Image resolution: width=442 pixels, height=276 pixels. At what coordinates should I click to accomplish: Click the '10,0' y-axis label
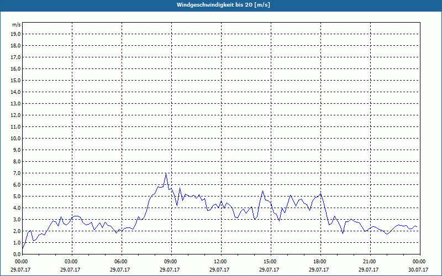(x=15, y=139)
